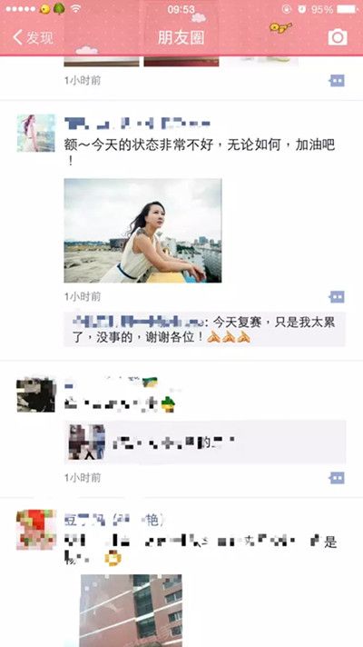Open poster name ending with 艳
The height and width of the screenshot is (647, 363).
click(x=113, y=520)
